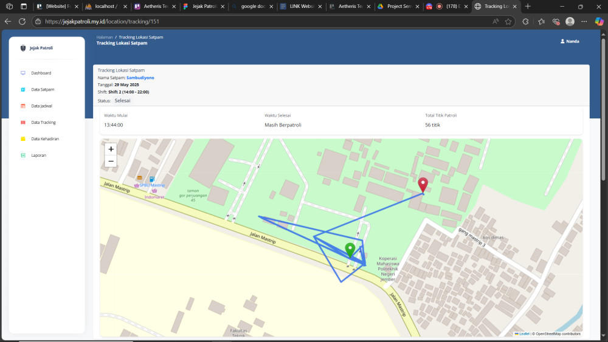
Task: Open the browser extensions puzzle icon
Action: click(x=525, y=22)
